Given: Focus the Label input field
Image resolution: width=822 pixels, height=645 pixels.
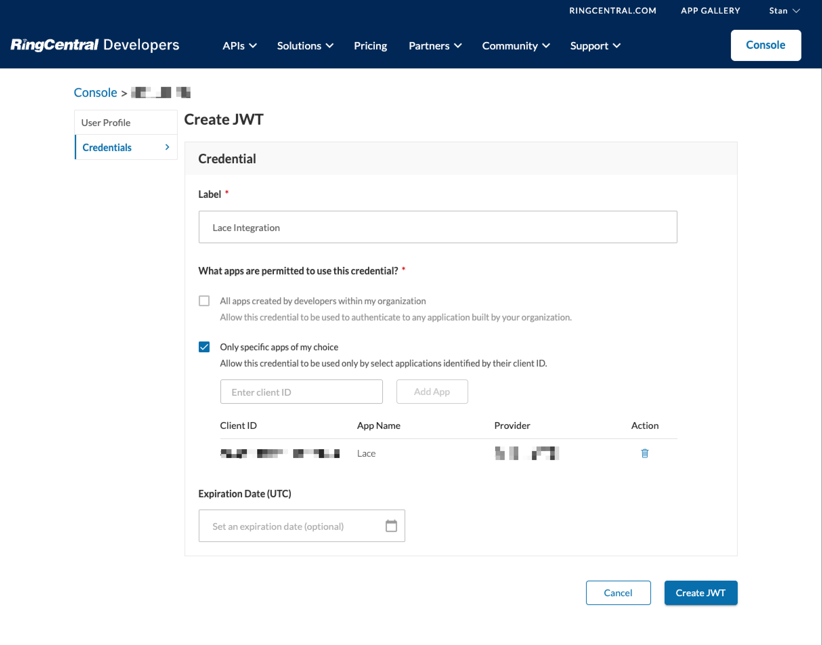Looking at the screenshot, I should point(438,227).
